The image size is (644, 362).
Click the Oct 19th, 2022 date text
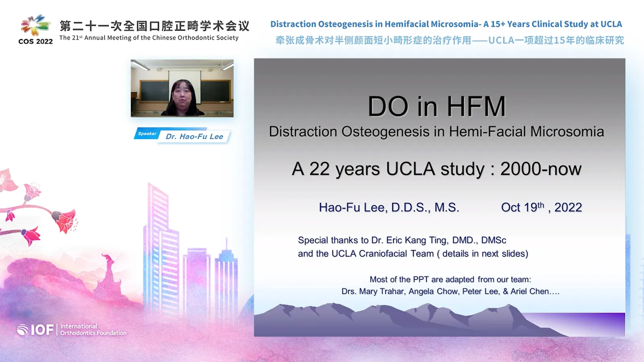pos(541,208)
